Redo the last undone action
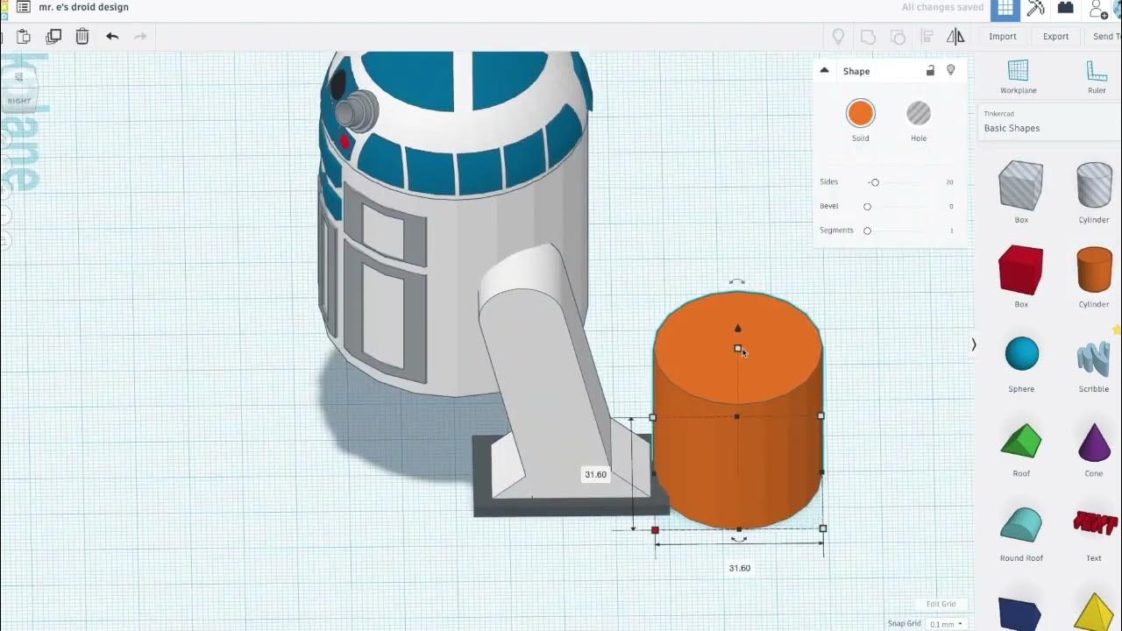This screenshot has width=1122, height=631. pyautogui.click(x=140, y=36)
